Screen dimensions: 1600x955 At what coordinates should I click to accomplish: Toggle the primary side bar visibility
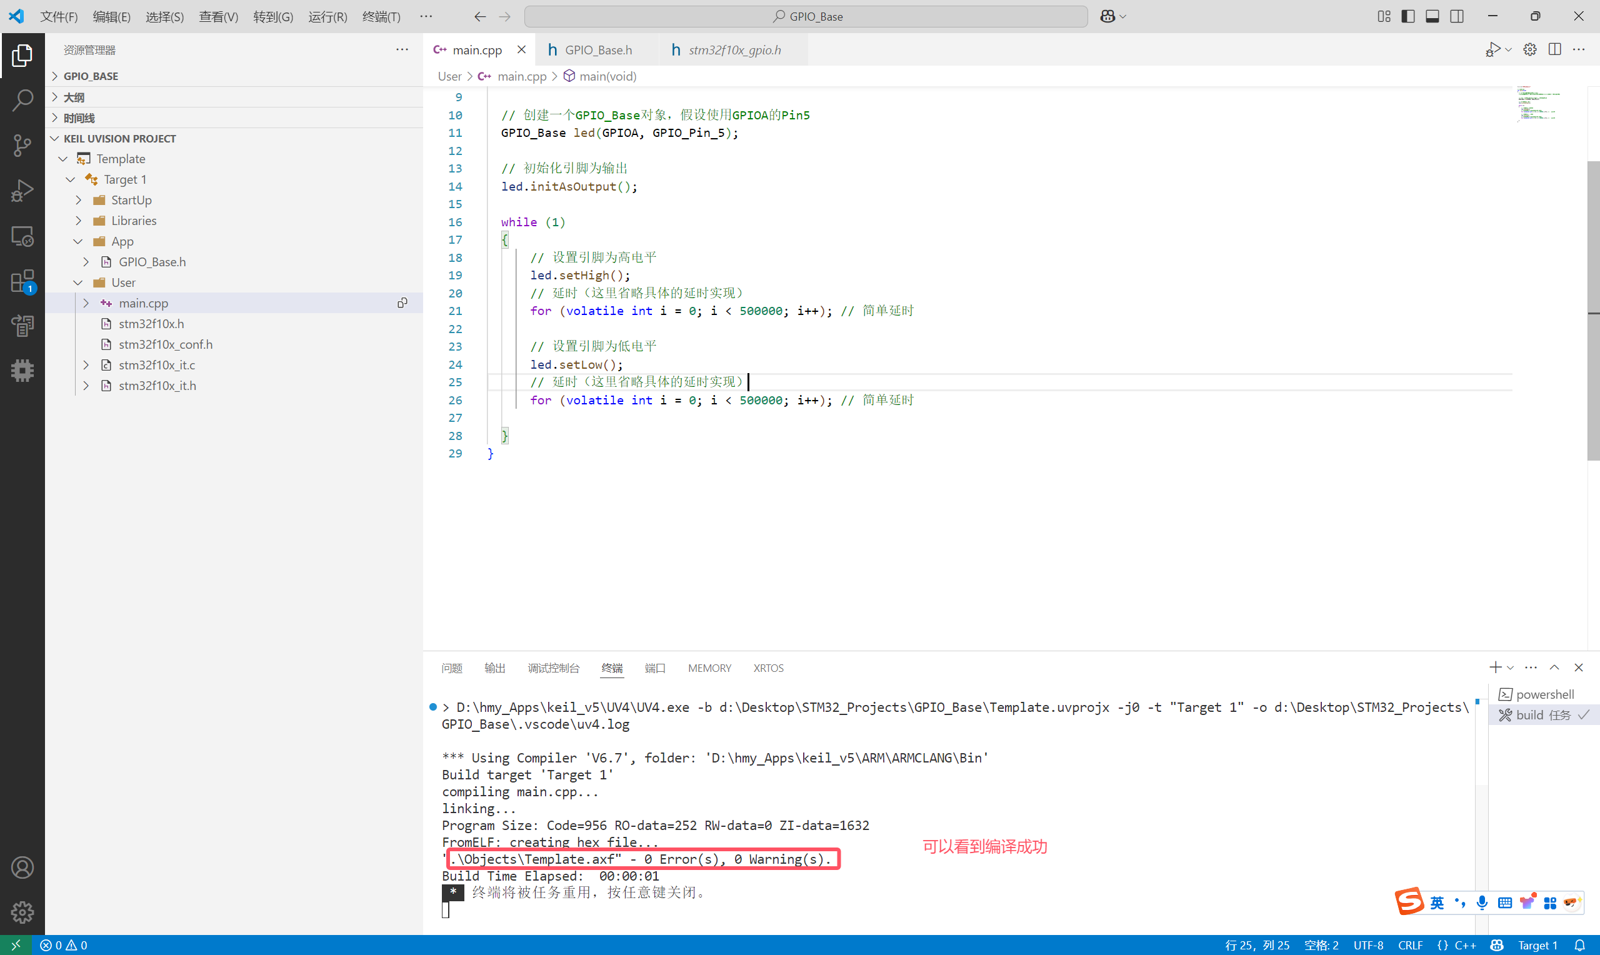coord(1407,16)
